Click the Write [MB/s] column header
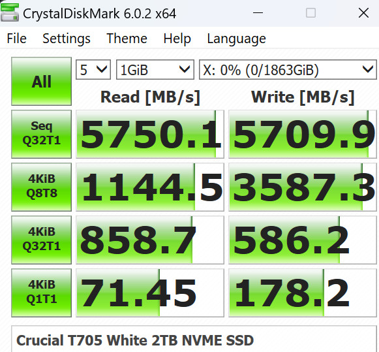 (303, 97)
